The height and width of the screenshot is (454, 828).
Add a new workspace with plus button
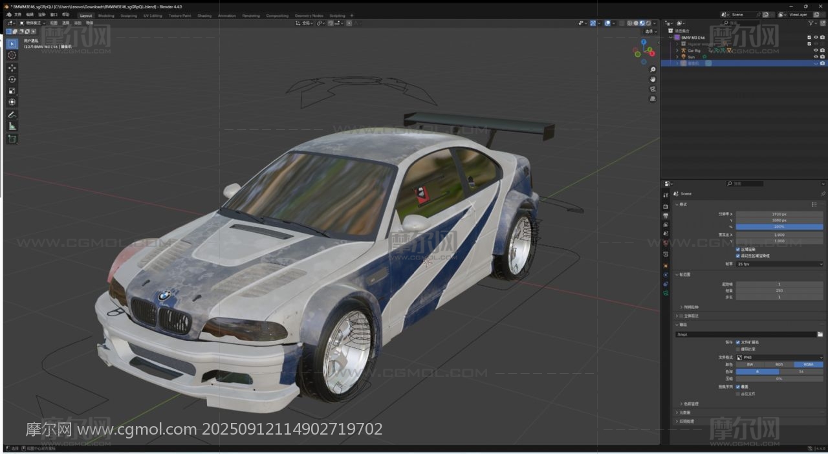coord(352,16)
